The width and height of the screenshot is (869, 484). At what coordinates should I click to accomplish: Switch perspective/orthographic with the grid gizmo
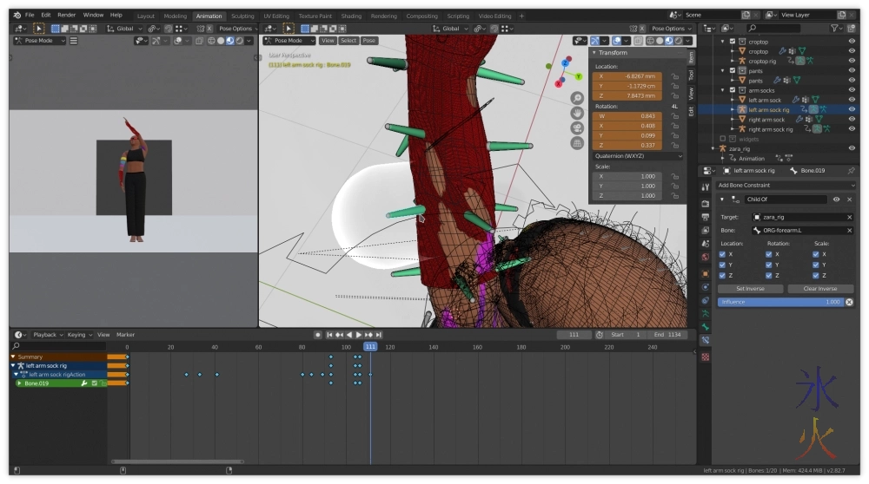[577, 142]
